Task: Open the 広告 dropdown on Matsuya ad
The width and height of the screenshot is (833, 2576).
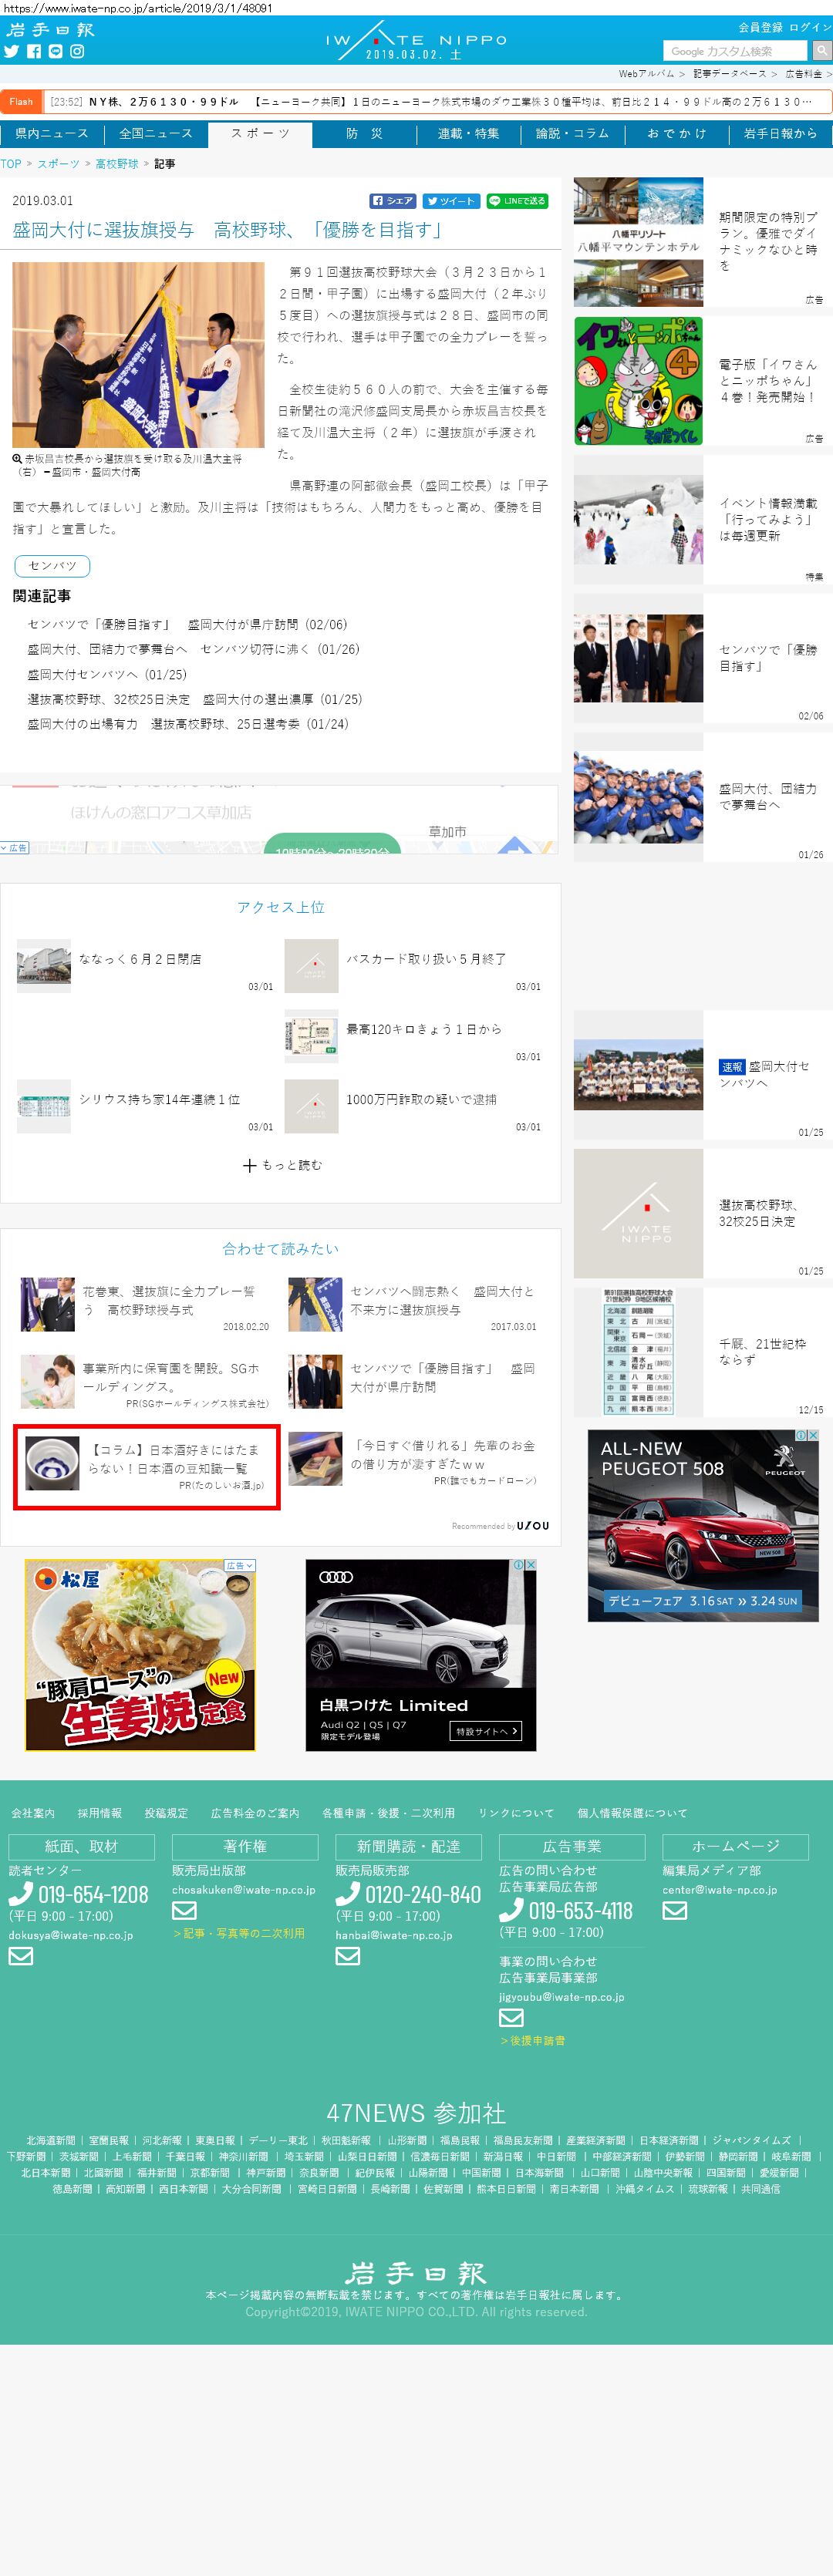Action: coord(239,1565)
